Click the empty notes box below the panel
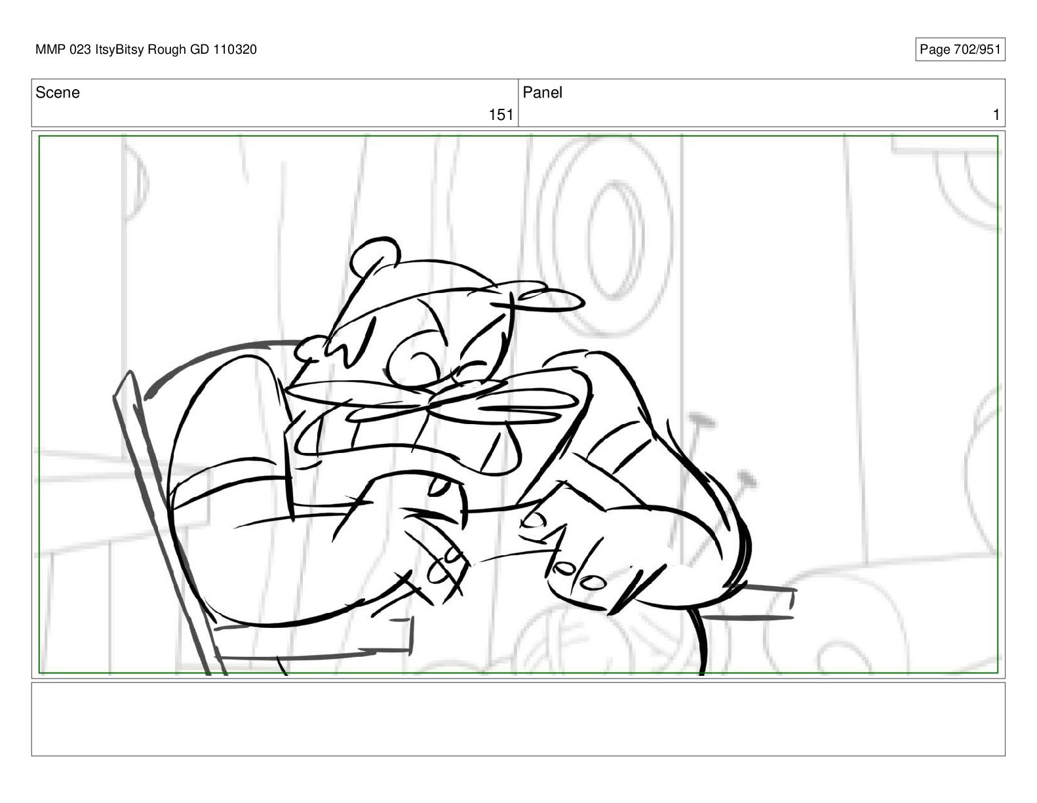 point(518,719)
